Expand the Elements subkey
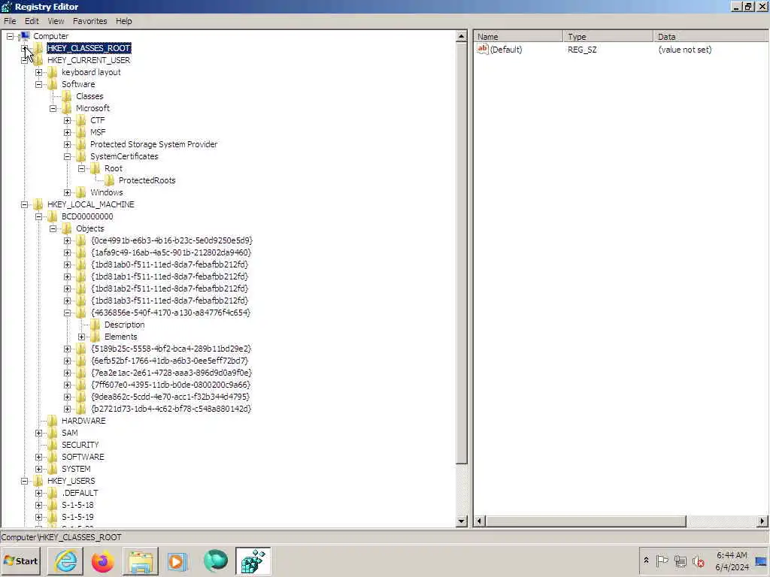Image resolution: width=770 pixels, height=577 pixels. click(81, 337)
